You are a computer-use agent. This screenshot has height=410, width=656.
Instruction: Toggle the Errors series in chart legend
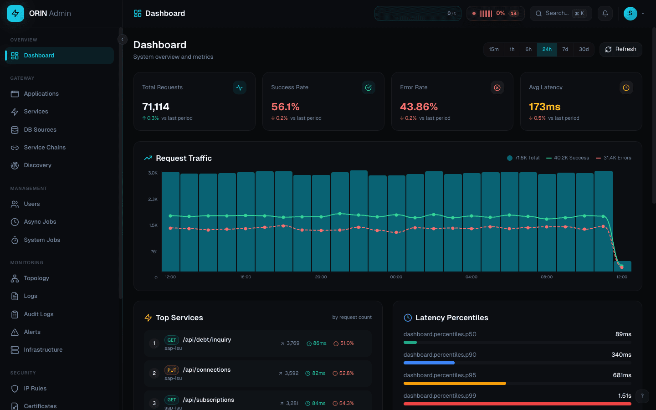coord(614,158)
